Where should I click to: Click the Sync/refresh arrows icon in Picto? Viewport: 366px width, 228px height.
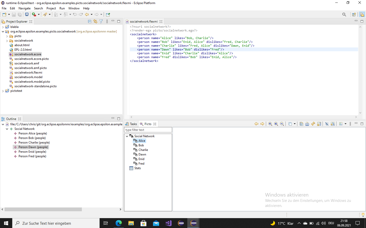point(313,124)
